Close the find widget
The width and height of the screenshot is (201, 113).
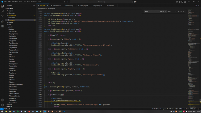[x=184, y=11]
